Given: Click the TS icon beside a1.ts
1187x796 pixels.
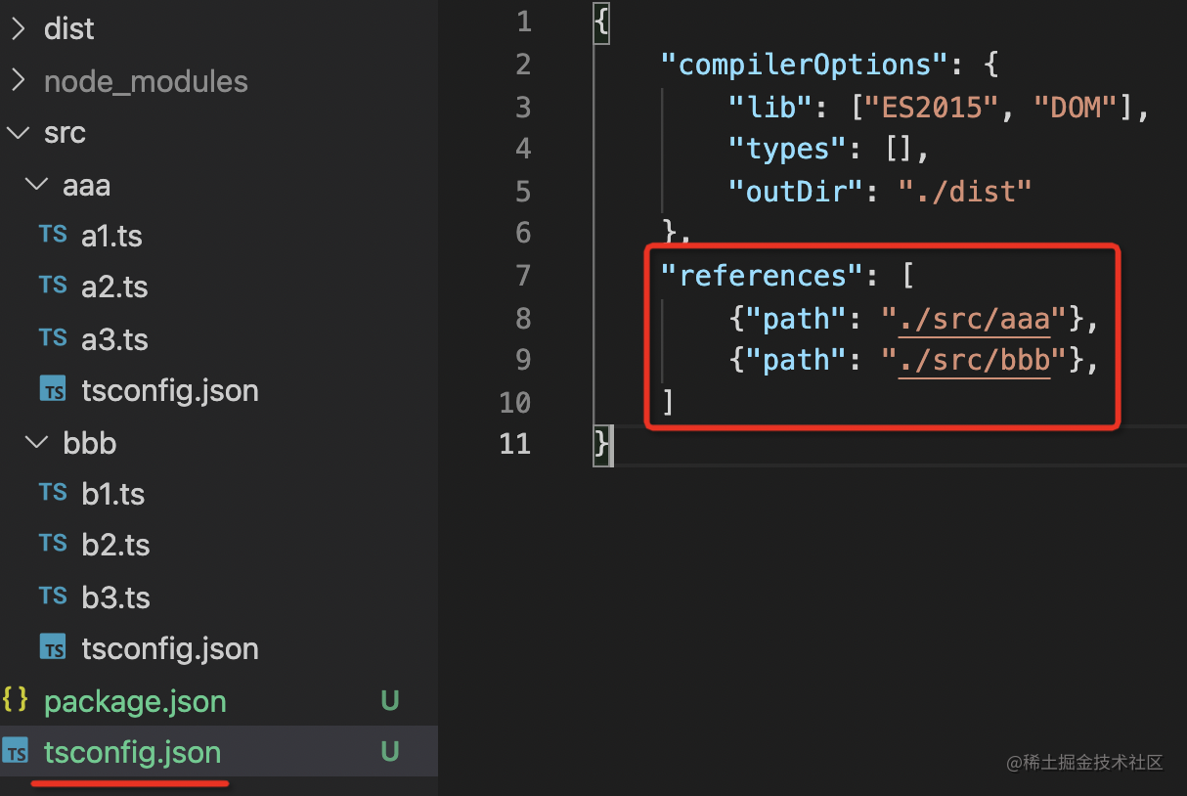Looking at the screenshot, I should click(53, 235).
